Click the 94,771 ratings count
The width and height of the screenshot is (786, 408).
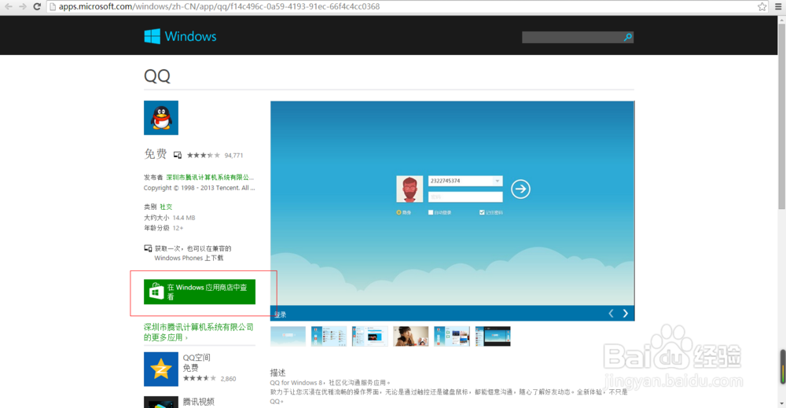(233, 156)
